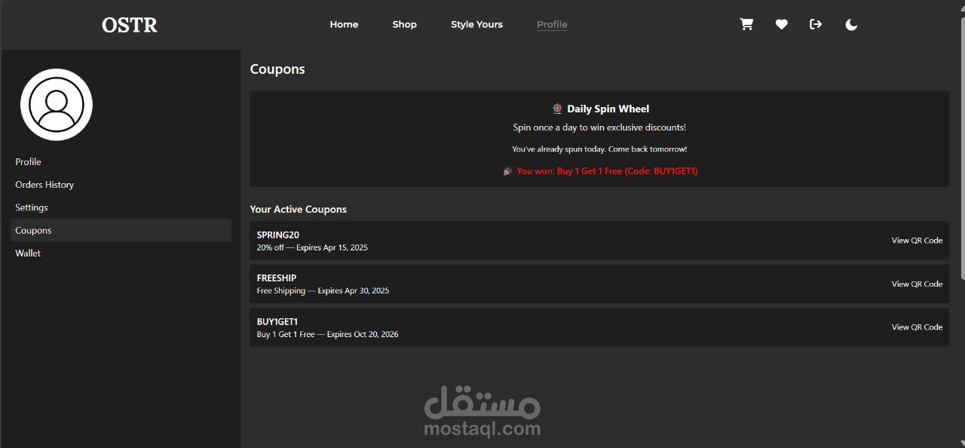Open Wallet in the sidebar

(x=121, y=253)
